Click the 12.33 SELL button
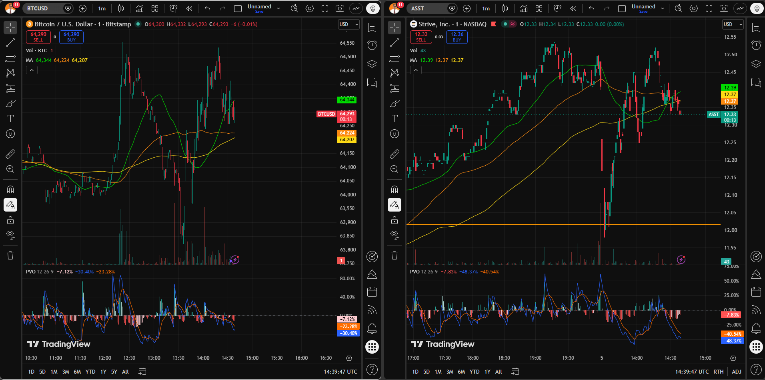Image resolution: width=765 pixels, height=380 pixels. tap(421, 37)
